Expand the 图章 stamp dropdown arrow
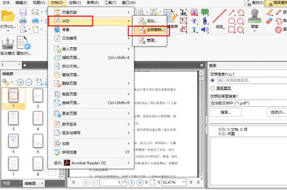The height and width of the screenshot is (190, 287). (255, 31)
